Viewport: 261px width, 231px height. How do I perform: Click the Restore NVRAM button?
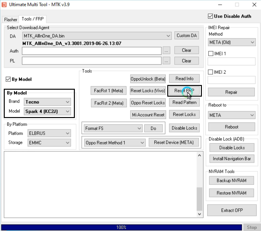231,193
